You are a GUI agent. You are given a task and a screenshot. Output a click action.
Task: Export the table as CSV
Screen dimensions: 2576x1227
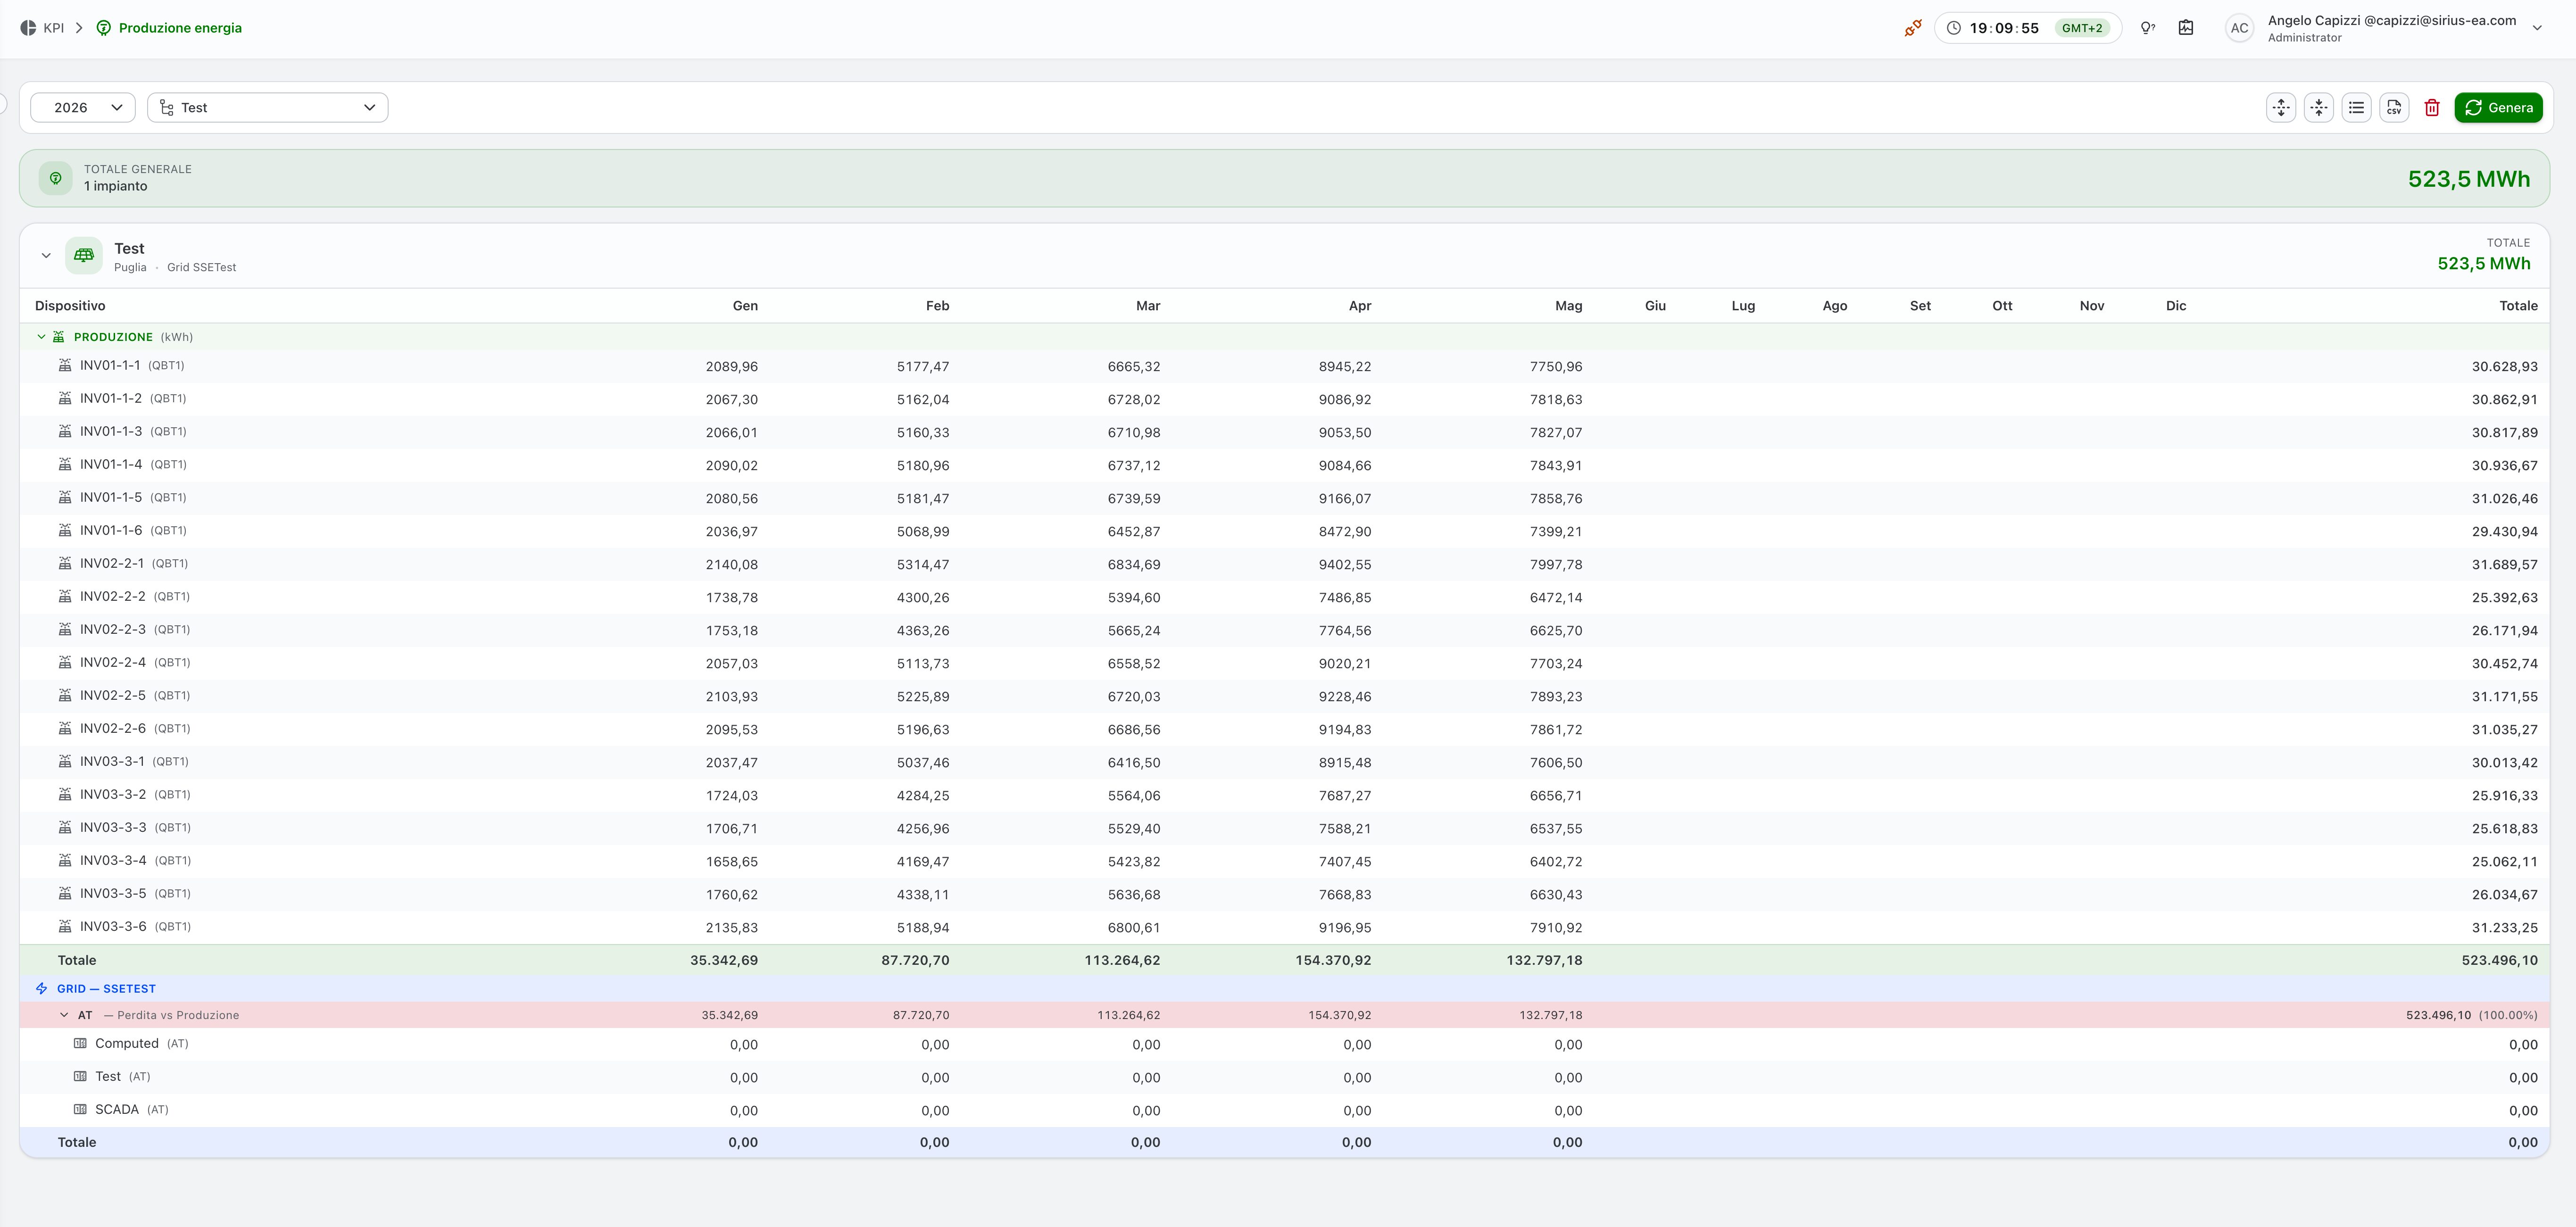pyautogui.click(x=2394, y=108)
